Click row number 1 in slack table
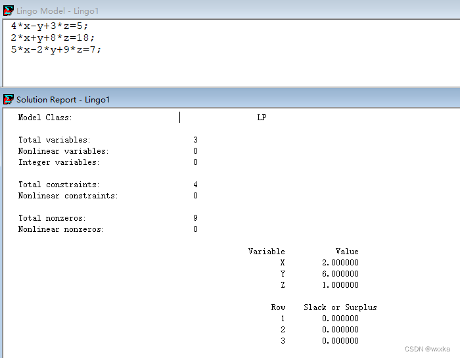 click(x=283, y=319)
